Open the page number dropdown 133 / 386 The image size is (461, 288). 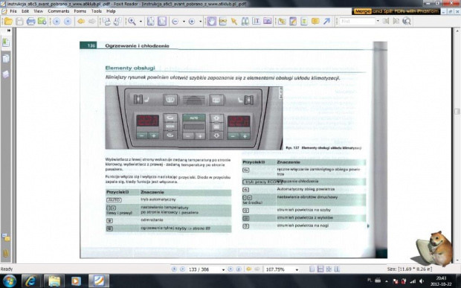tap(223, 269)
